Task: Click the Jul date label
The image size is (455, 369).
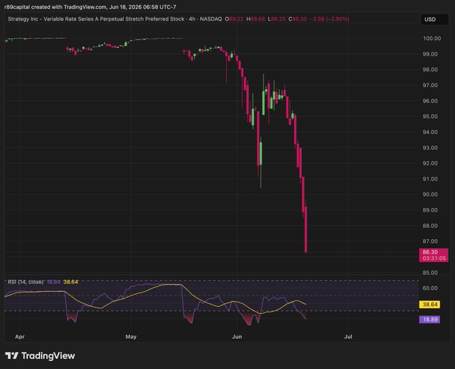Action: pos(348,337)
